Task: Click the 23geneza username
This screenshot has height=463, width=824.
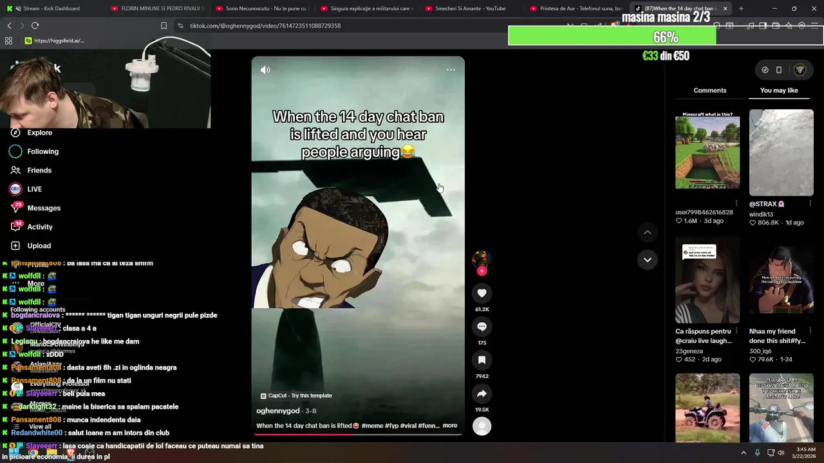Action: coord(689,351)
